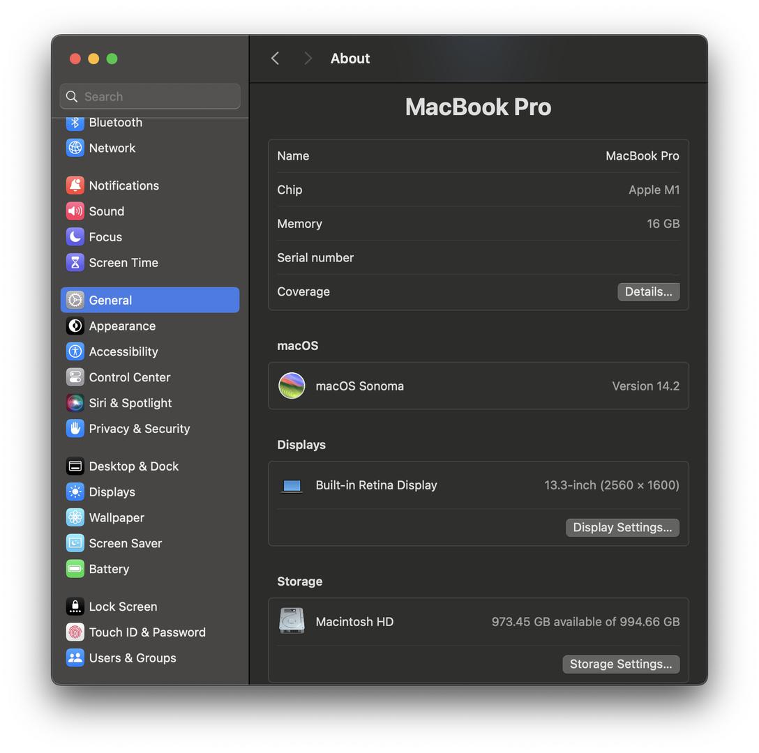Viewport: 759px width, 753px height.
Task: Click the Apple M1 chip value
Action: pyautogui.click(x=654, y=190)
